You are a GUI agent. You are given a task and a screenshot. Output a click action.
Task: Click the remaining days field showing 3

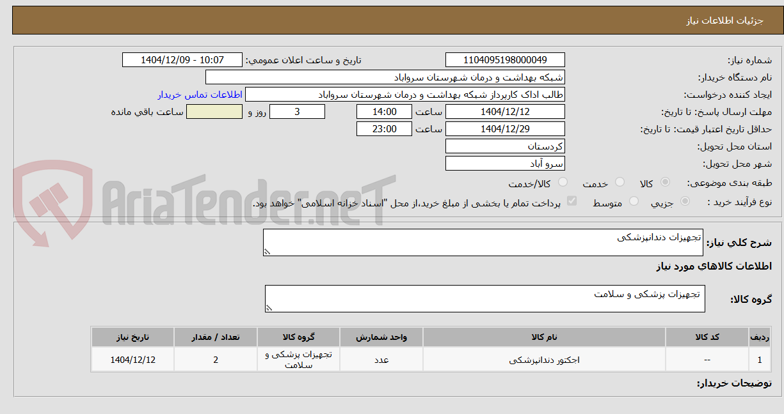pos(297,112)
